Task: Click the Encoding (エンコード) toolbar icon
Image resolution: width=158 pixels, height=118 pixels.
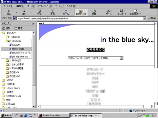Action: pyautogui.click(x=122, y=12)
